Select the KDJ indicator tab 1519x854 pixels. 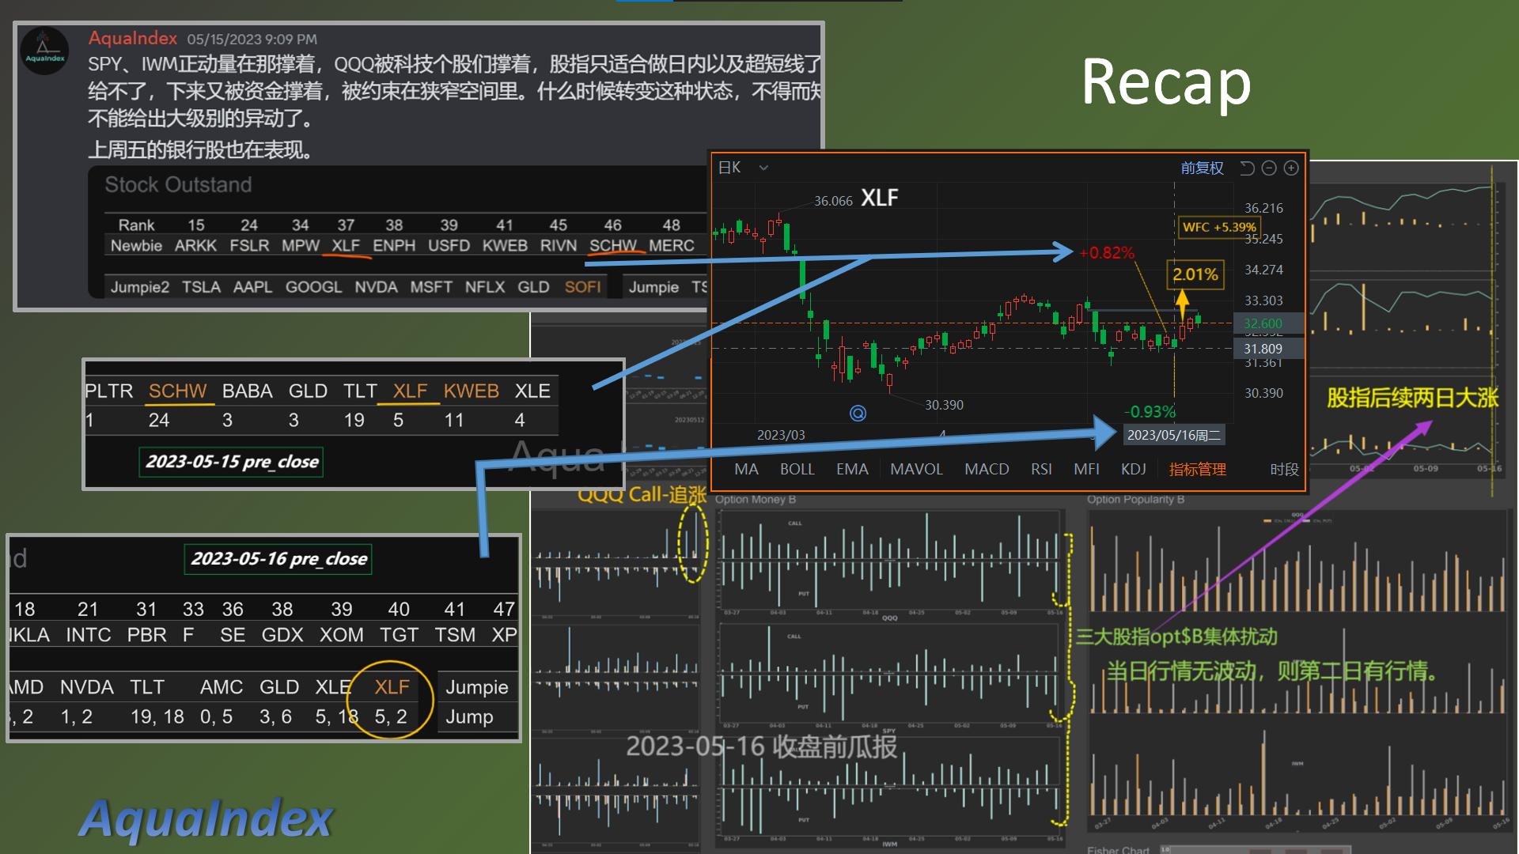1133,469
